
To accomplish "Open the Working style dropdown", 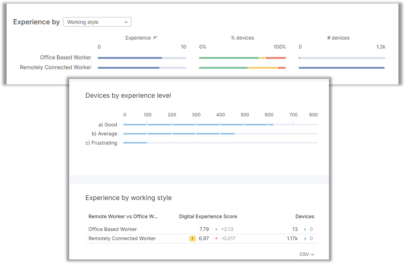I will coord(97,22).
